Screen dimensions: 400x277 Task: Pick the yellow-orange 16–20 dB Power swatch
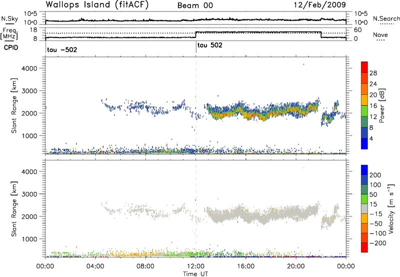[364, 100]
